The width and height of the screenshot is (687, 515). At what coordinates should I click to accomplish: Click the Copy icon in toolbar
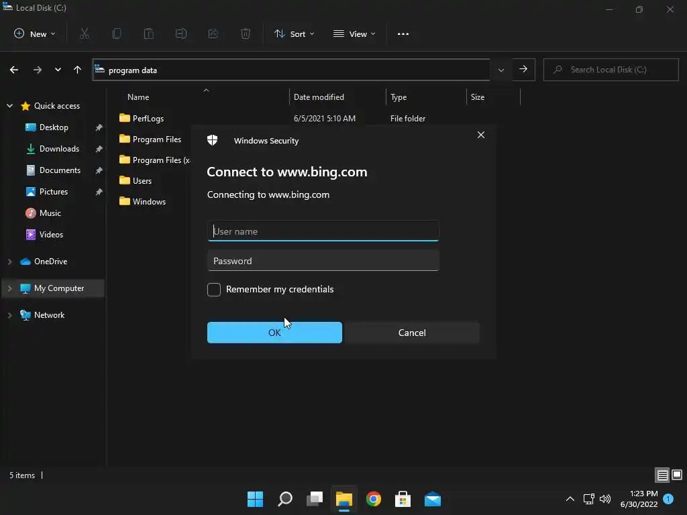pos(117,34)
